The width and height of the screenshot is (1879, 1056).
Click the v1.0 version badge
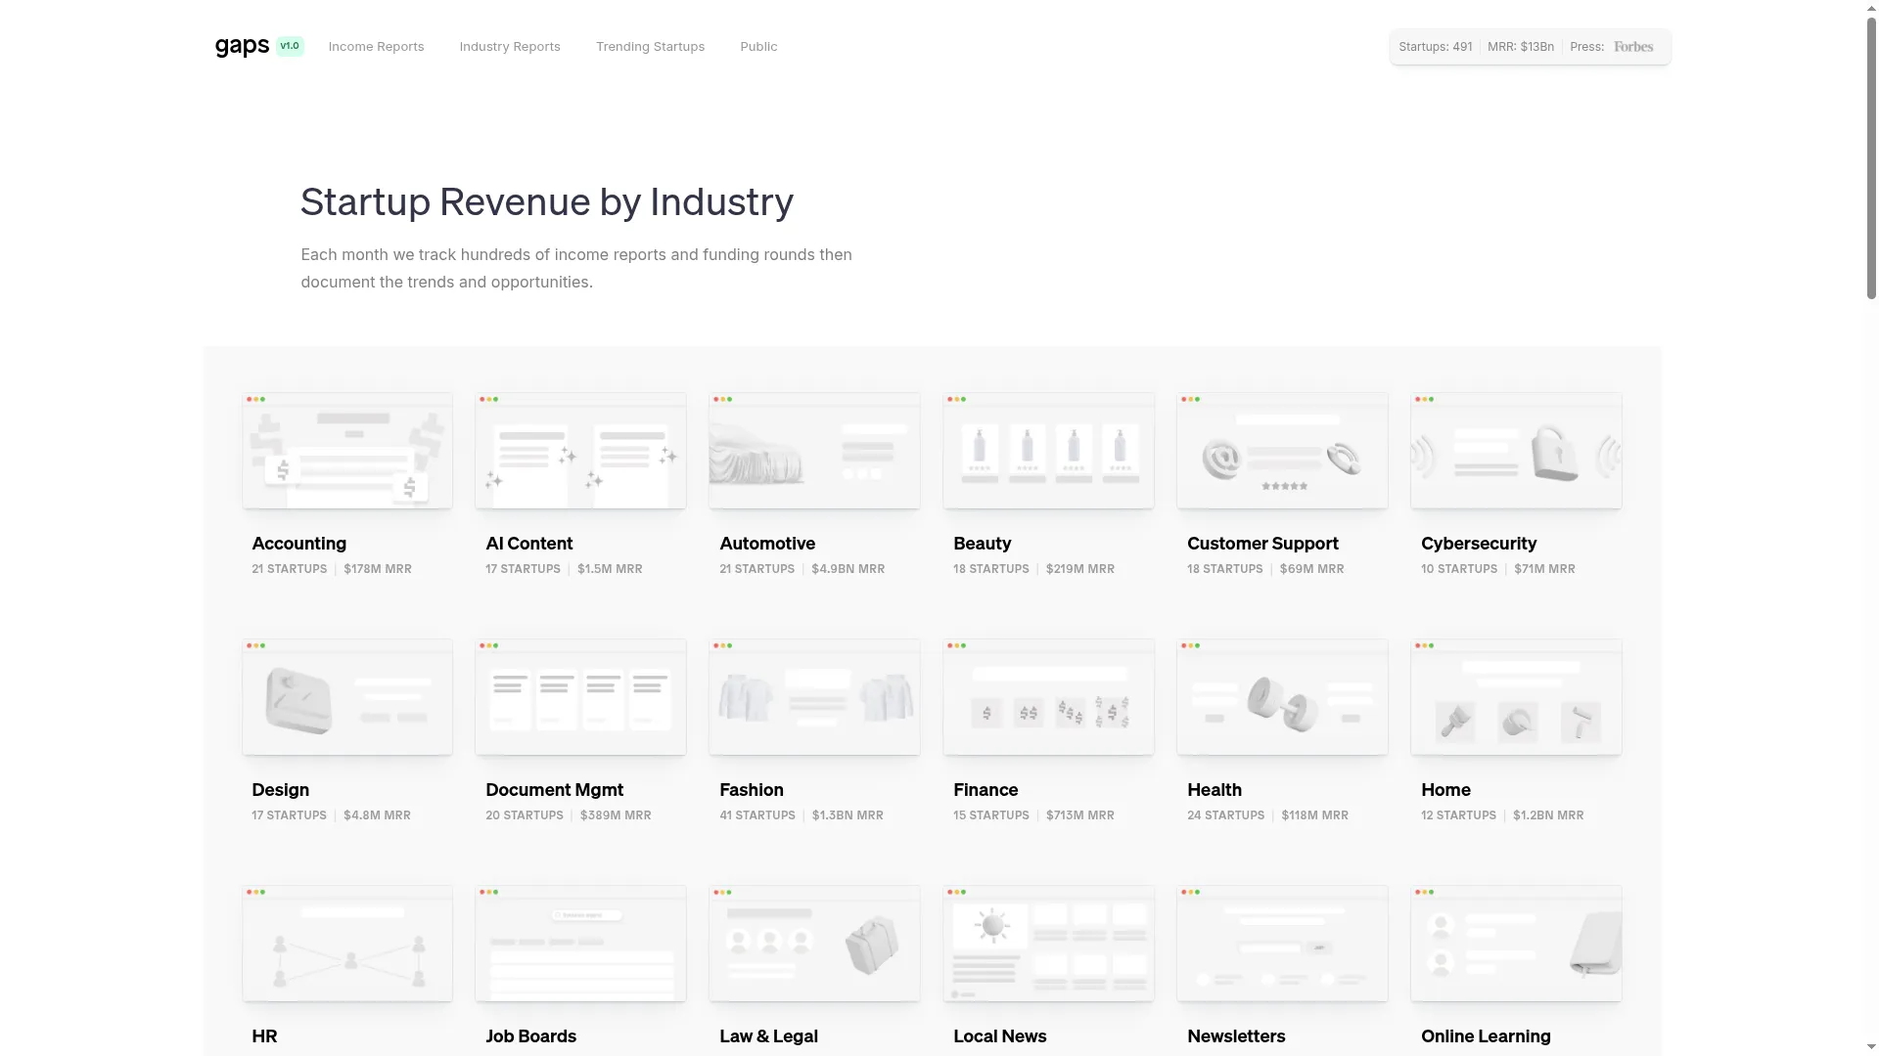tap(290, 46)
